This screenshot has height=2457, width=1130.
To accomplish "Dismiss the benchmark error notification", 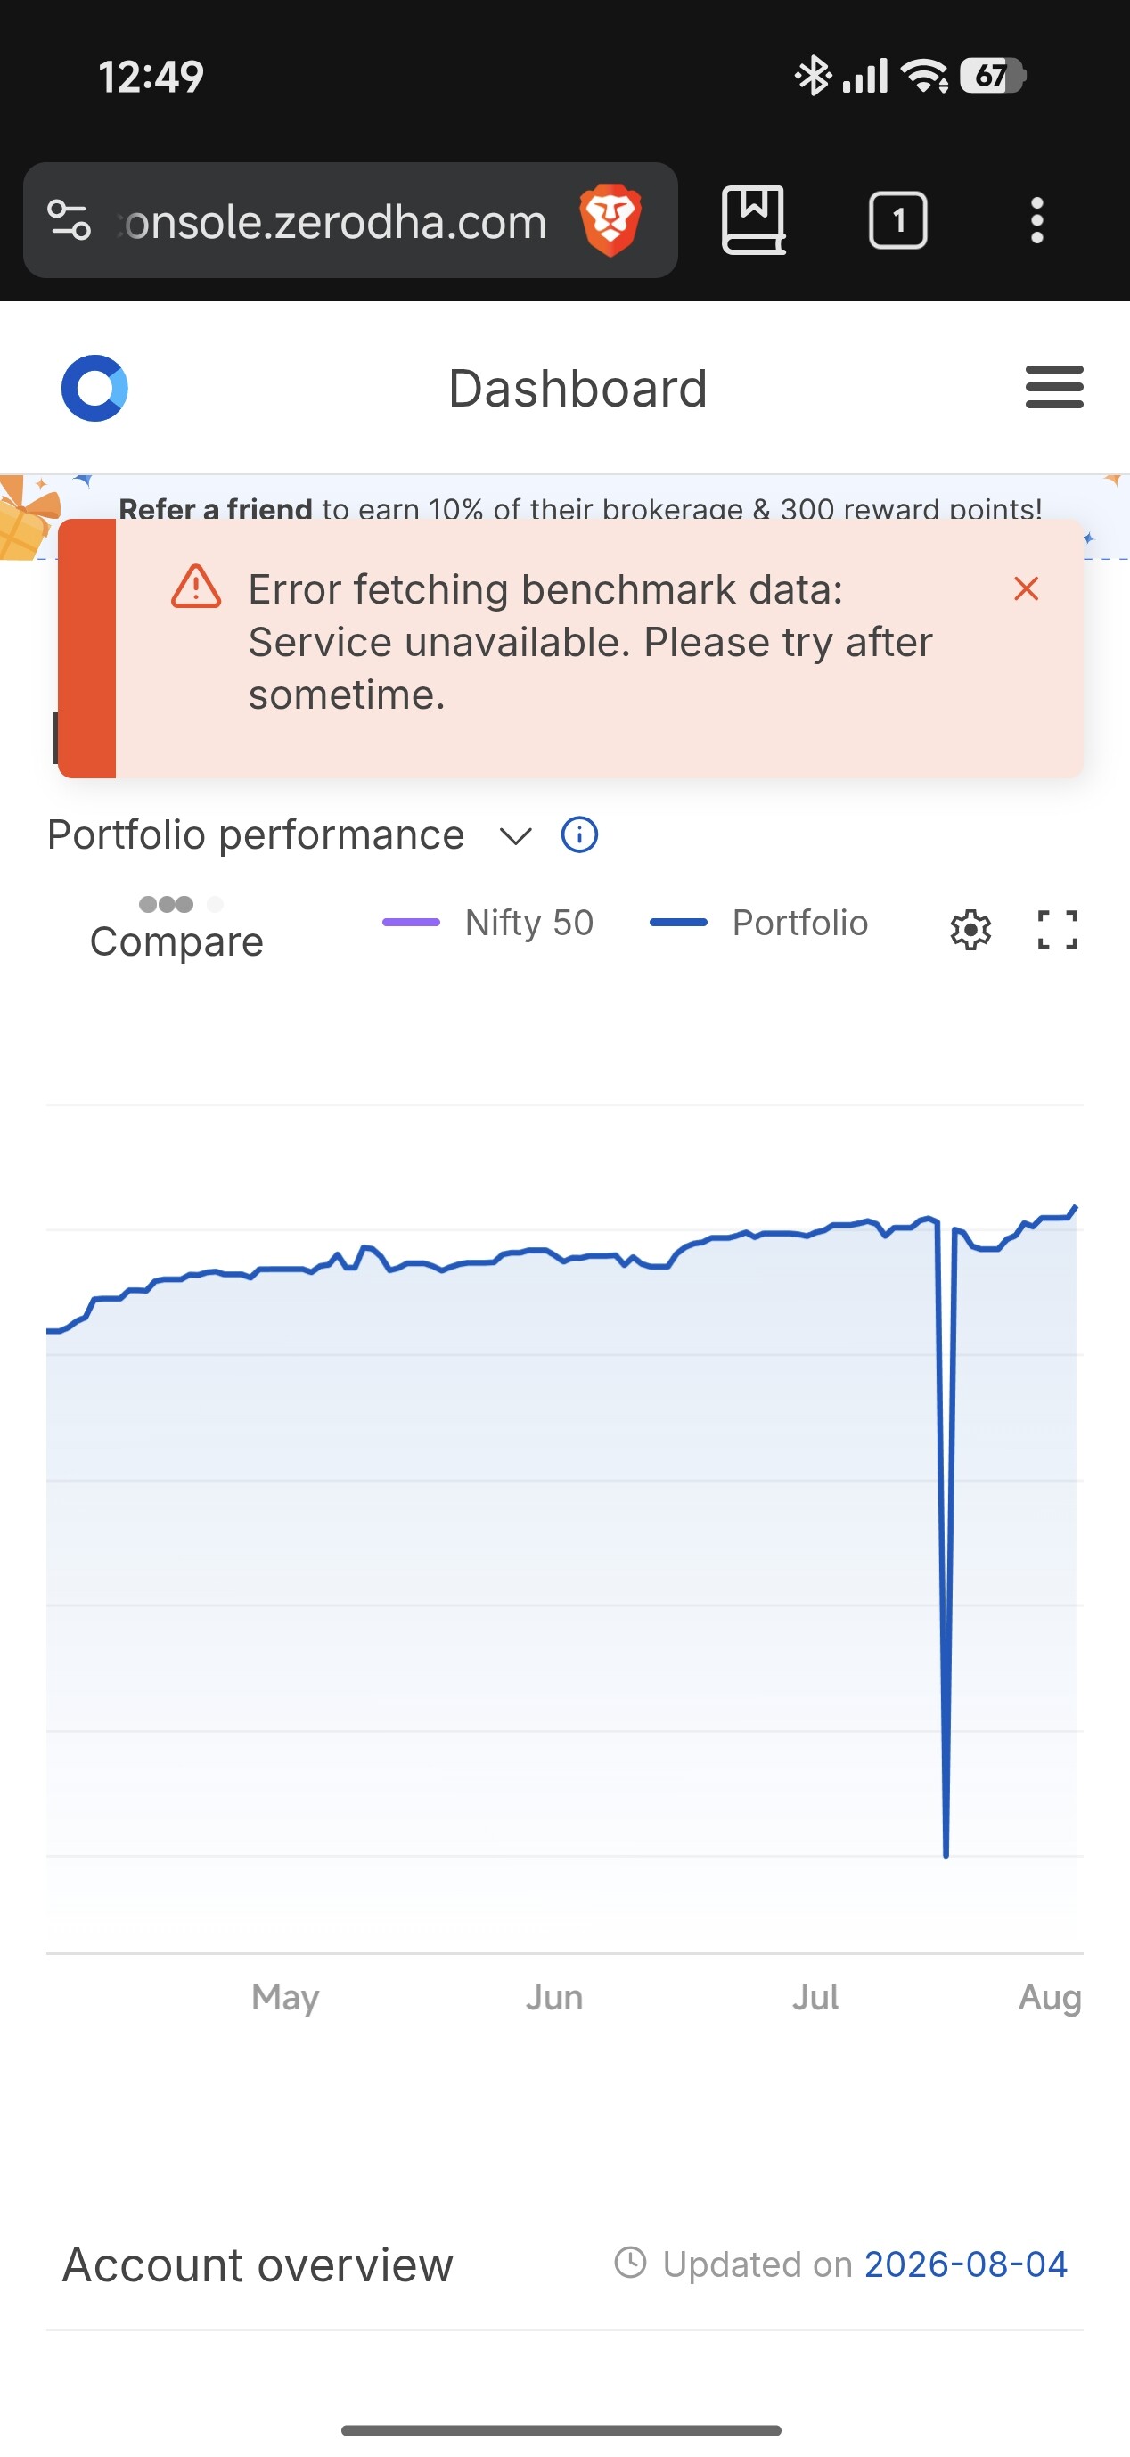I will [x=1026, y=588].
